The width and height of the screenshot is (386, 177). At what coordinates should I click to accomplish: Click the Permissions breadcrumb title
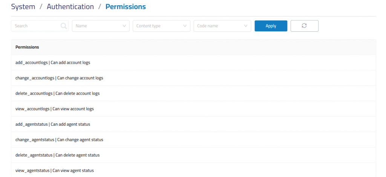pos(126,7)
